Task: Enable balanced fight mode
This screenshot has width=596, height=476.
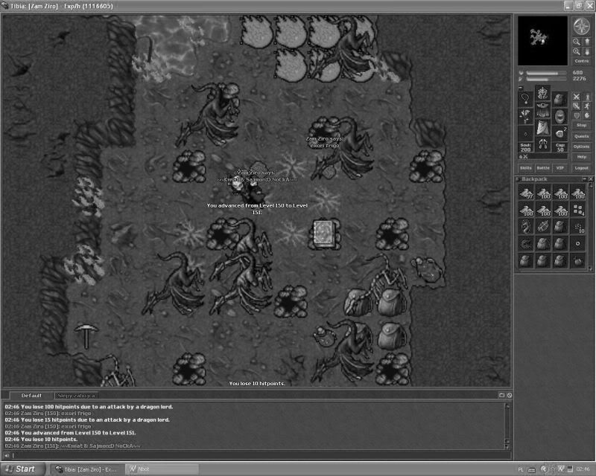Action: [577, 106]
